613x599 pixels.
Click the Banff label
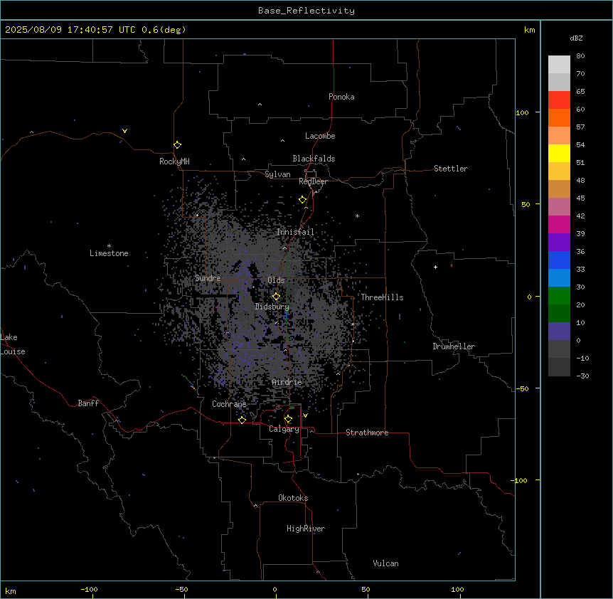tap(88, 403)
